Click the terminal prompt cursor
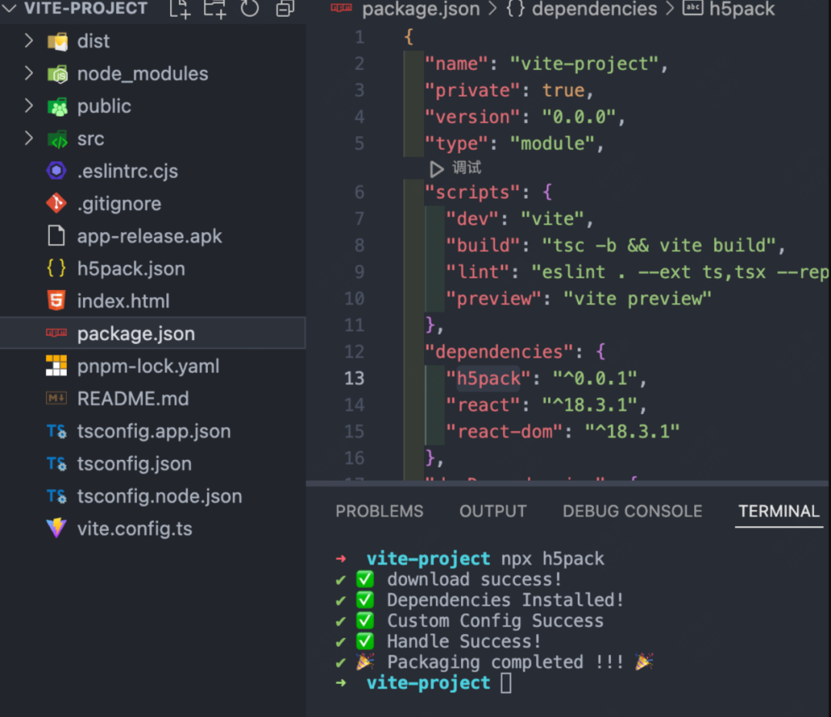Screen dimensions: 831x717 [x=506, y=682]
